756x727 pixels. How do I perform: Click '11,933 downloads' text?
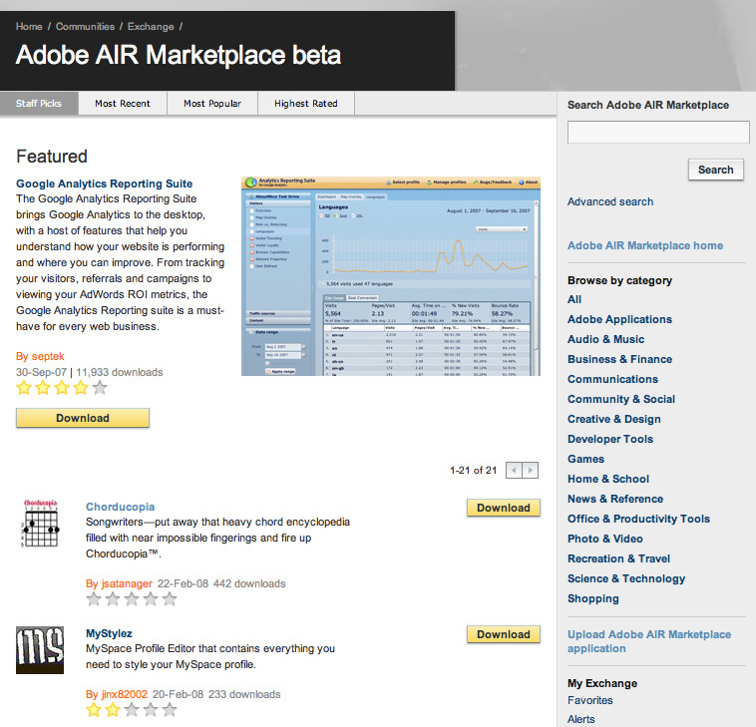[120, 372]
